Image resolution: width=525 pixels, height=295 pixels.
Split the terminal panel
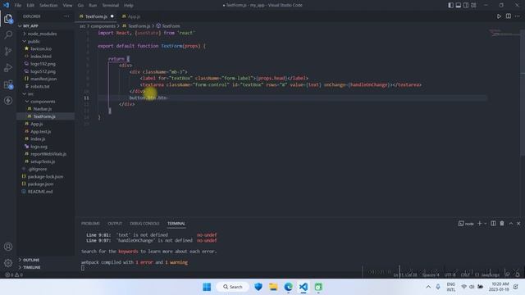[493, 223]
